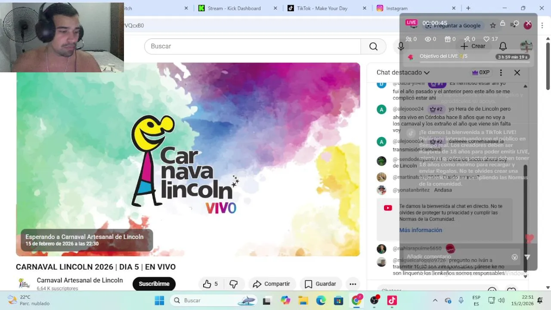Open the YouTube account avatar menu

tap(526, 46)
